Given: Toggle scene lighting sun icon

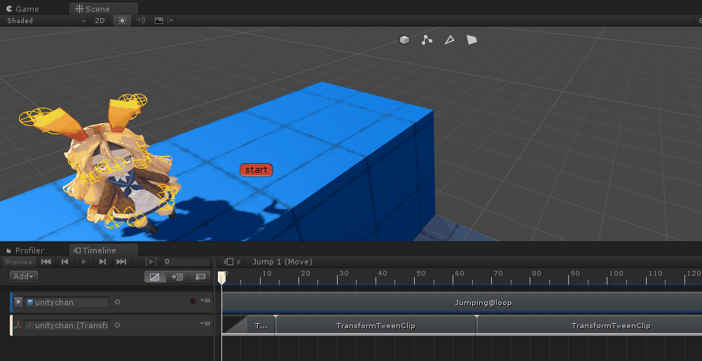Looking at the screenshot, I should (x=122, y=20).
